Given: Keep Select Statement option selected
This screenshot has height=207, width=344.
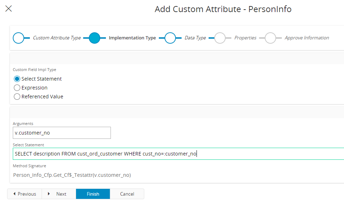Looking at the screenshot, I should pyautogui.click(x=17, y=79).
